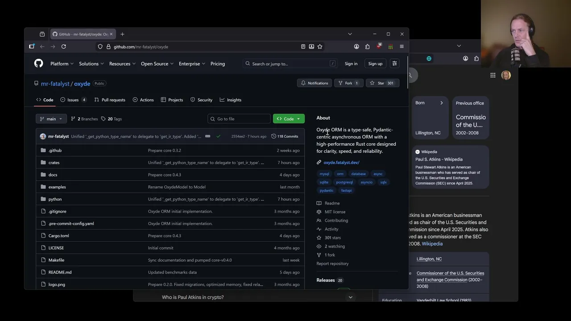The width and height of the screenshot is (571, 321).
Task: Click the Notifications bell button
Action: [x=314, y=83]
